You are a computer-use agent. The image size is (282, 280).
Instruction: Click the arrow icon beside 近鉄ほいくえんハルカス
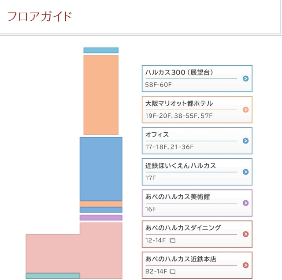coord(245,172)
